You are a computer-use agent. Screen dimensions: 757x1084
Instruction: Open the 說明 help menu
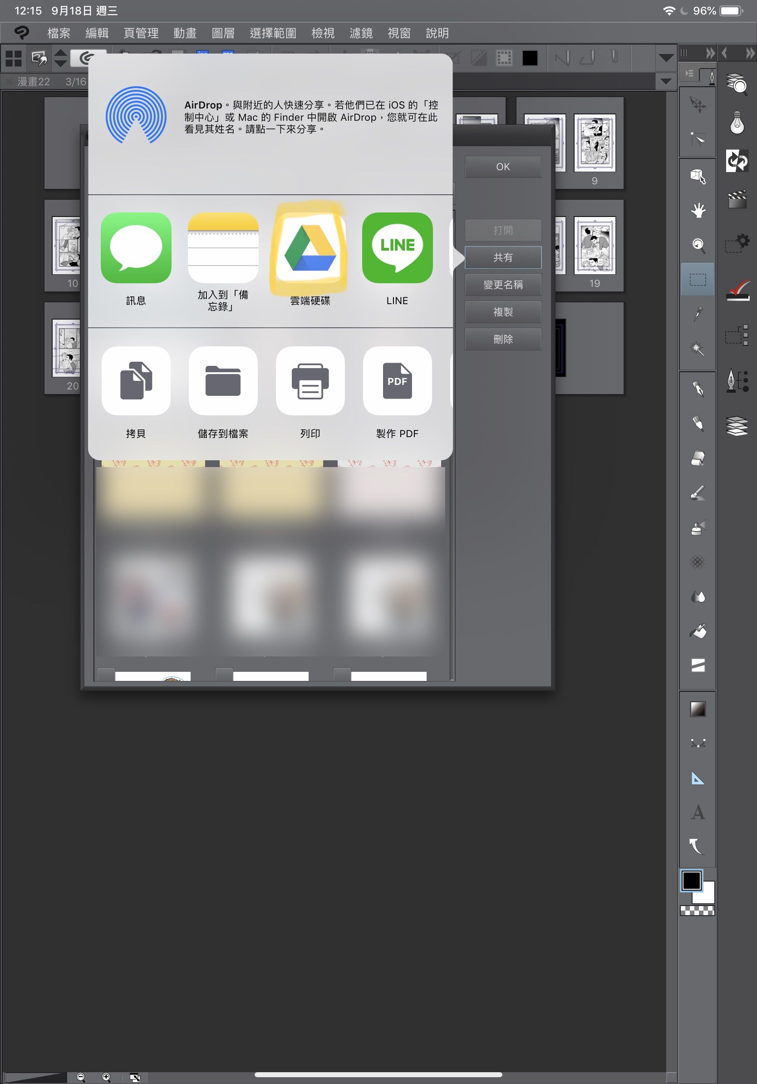point(437,33)
